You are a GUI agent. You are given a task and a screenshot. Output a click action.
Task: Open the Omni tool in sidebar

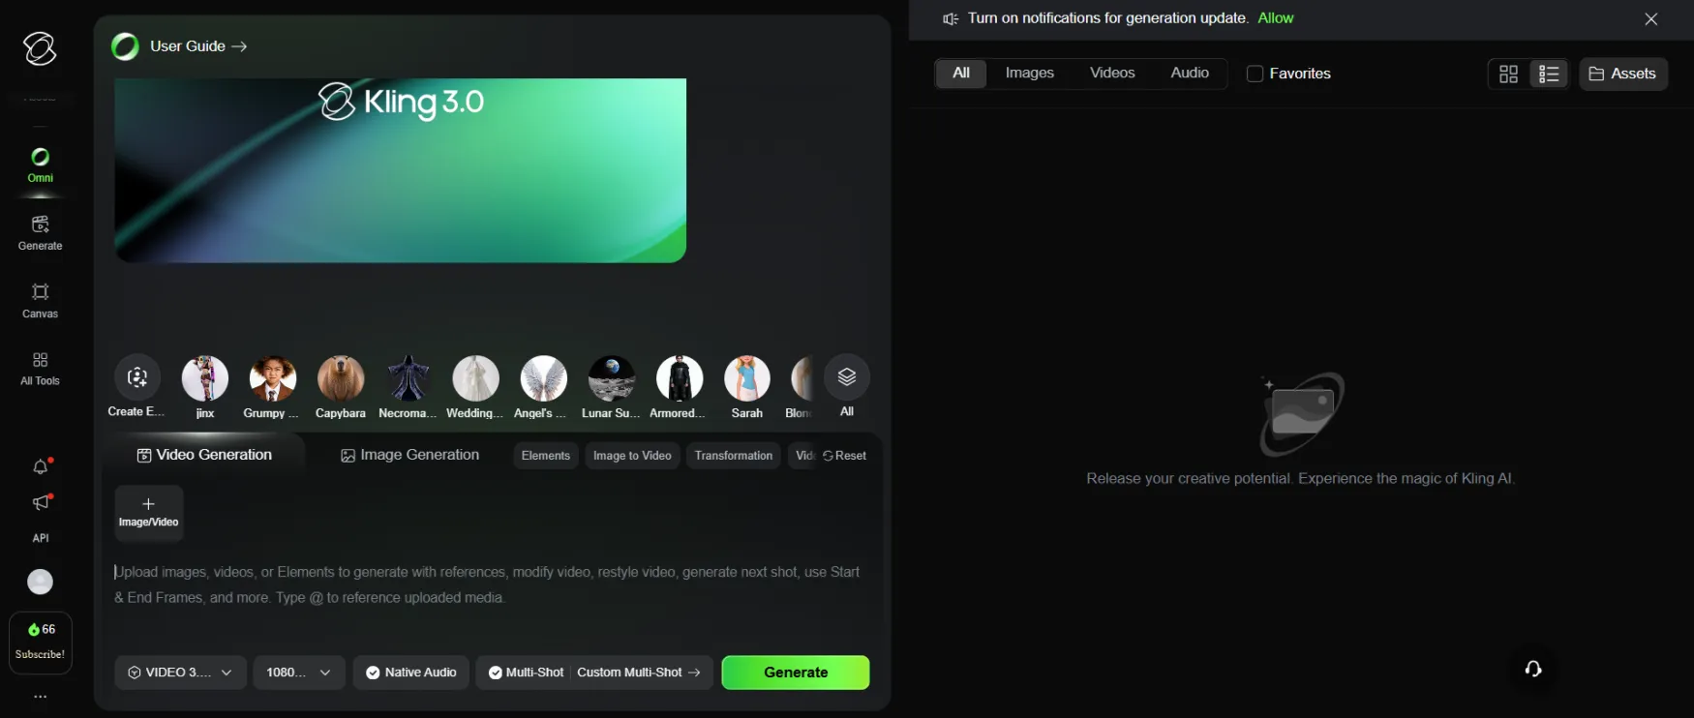[x=40, y=165]
